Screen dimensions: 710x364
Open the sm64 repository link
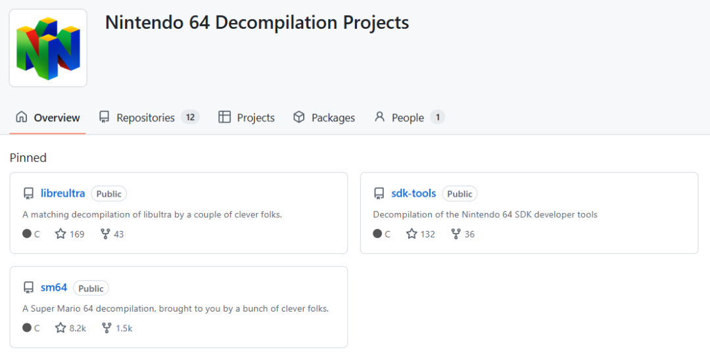coord(54,287)
